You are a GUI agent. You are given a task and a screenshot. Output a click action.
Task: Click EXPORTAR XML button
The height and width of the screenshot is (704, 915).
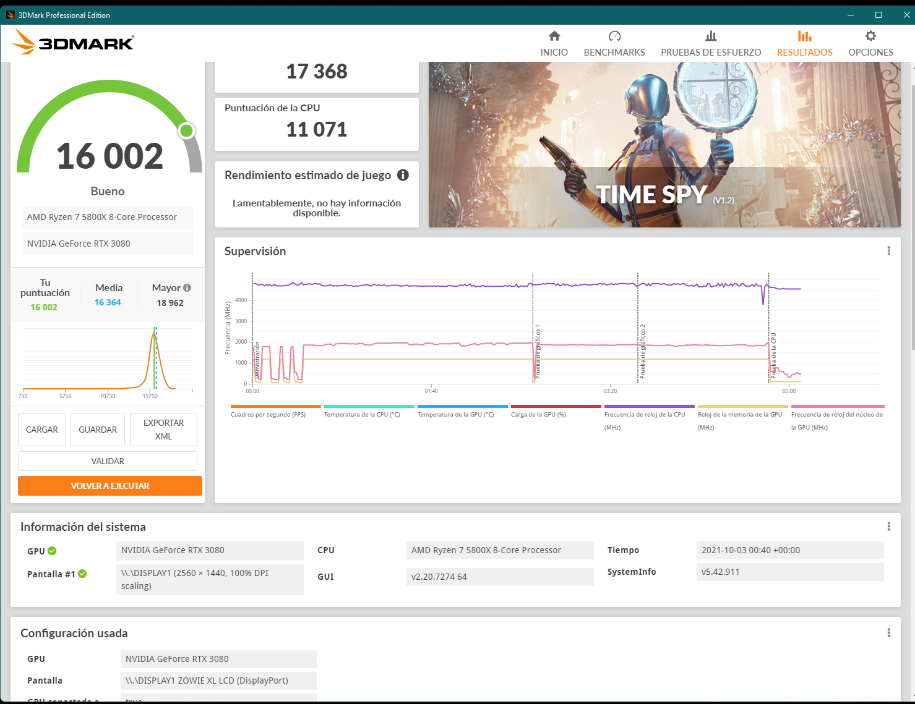tap(163, 430)
